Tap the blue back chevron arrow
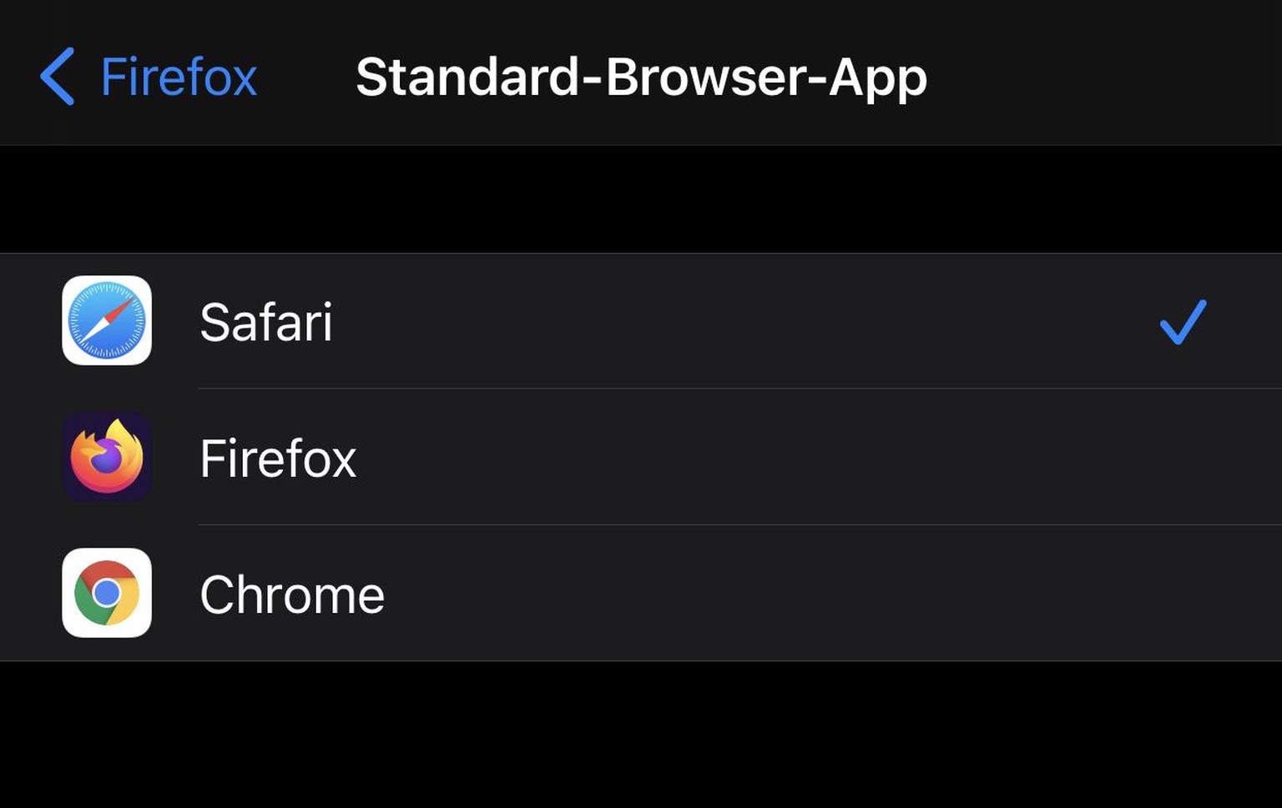The height and width of the screenshot is (808, 1282). pyautogui.click(x=58, y=77)
